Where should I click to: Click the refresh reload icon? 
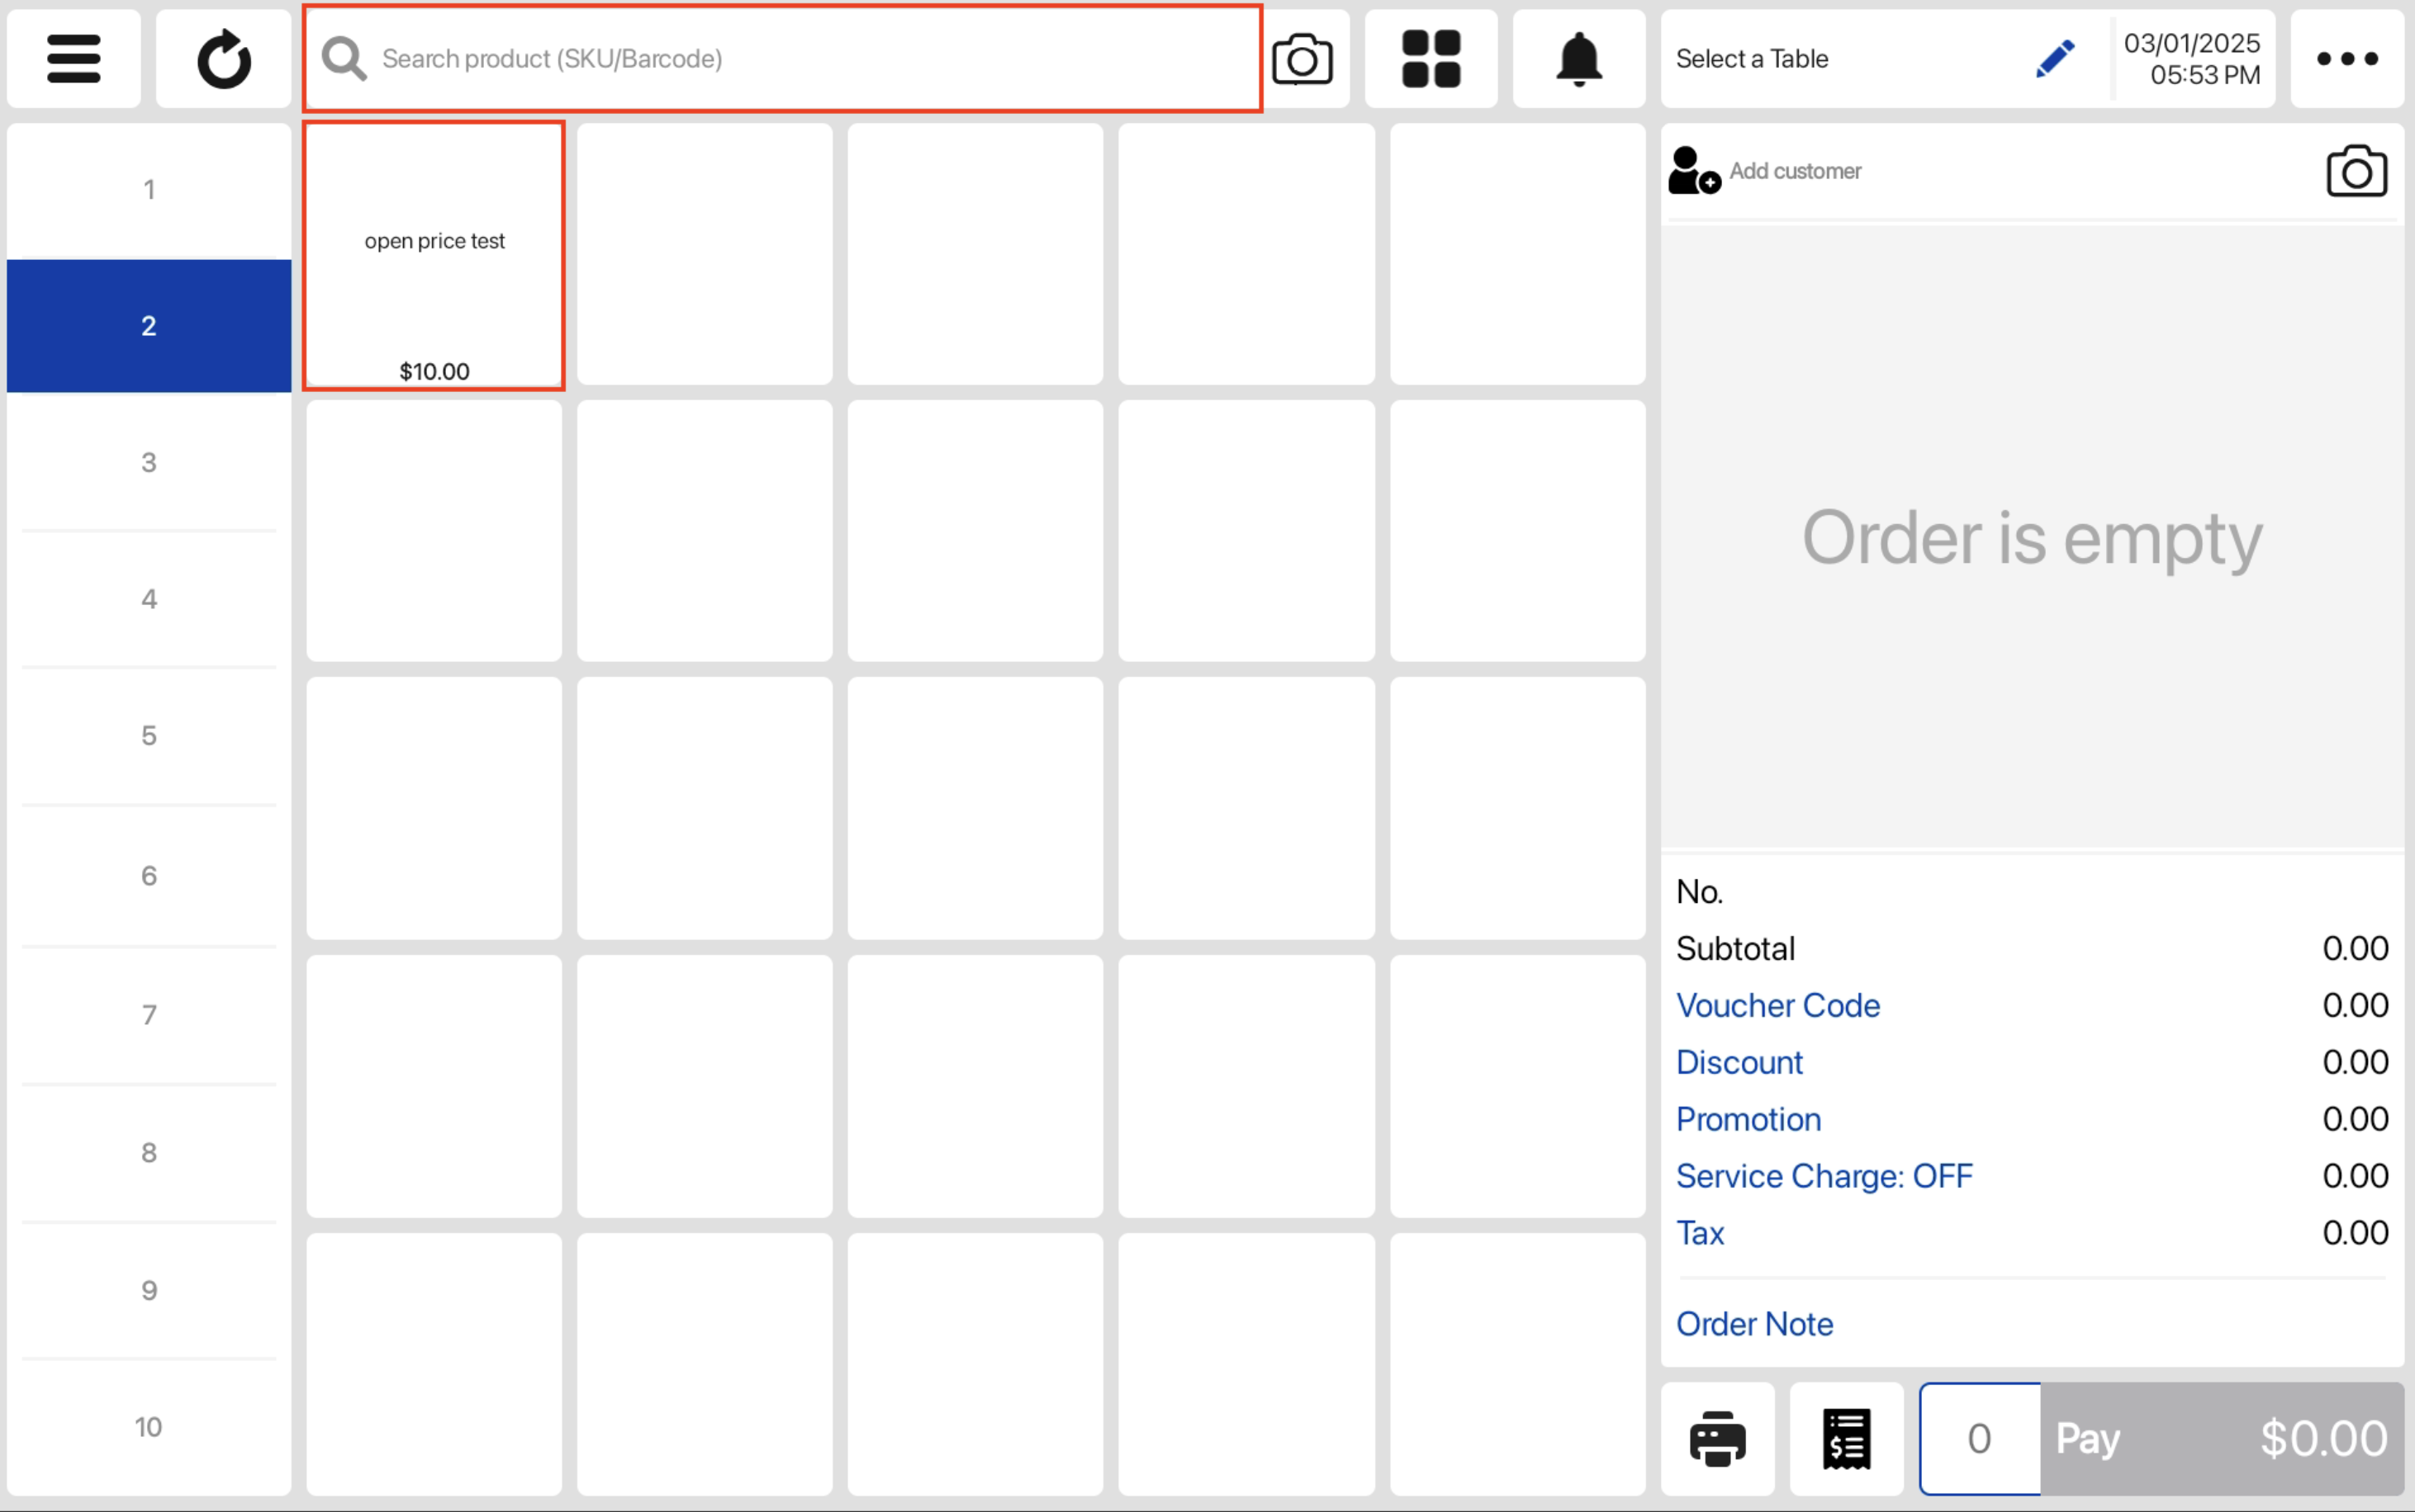pos(223,59)
